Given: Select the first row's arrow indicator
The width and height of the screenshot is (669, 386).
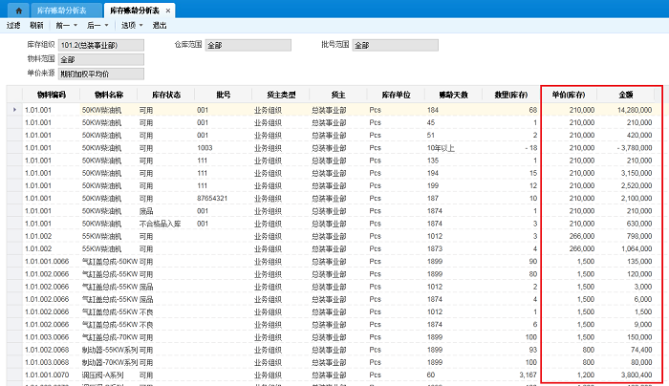Looking at the screenshot, I should 13,110.
